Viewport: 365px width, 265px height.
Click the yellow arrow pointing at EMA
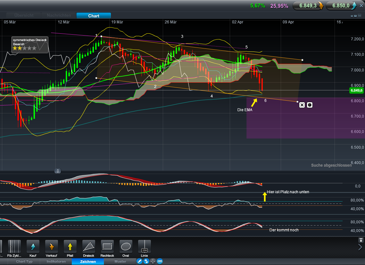pos(254,102)
